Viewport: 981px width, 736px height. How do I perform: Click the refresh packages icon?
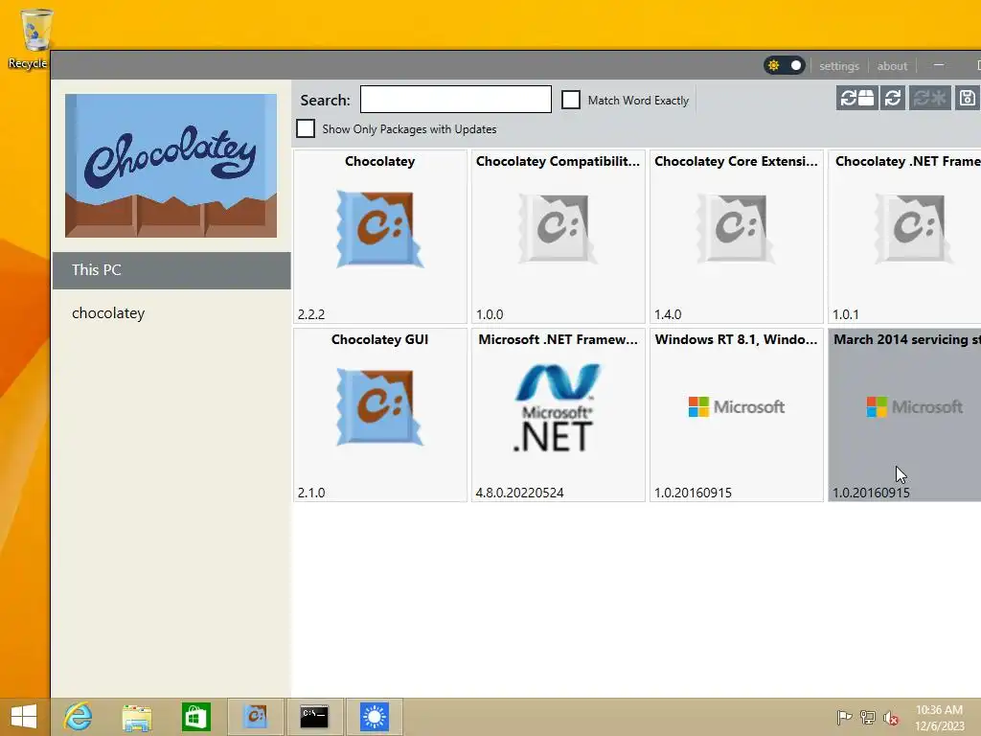pos(893,99)
